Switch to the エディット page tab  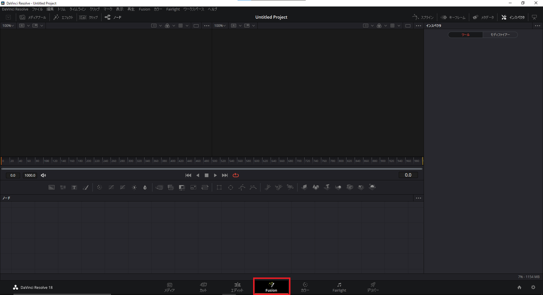pyautogui.click(x=237, y=287)
